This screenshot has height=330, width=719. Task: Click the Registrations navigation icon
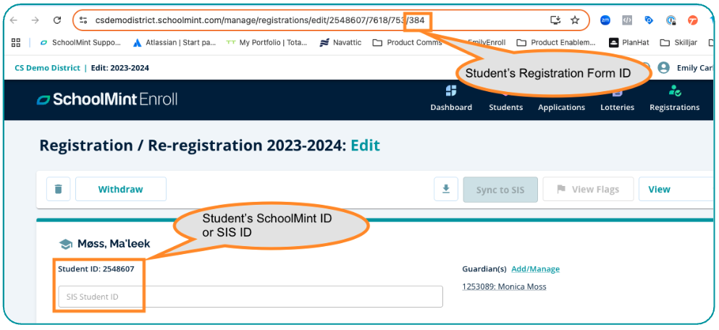click(674, 92)
